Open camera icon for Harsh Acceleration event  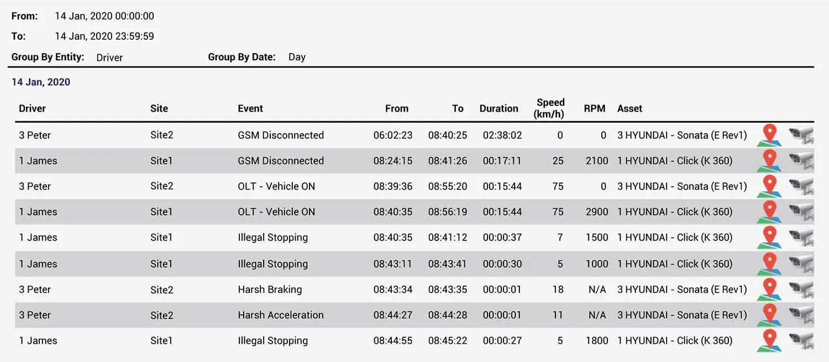point(801,315)
